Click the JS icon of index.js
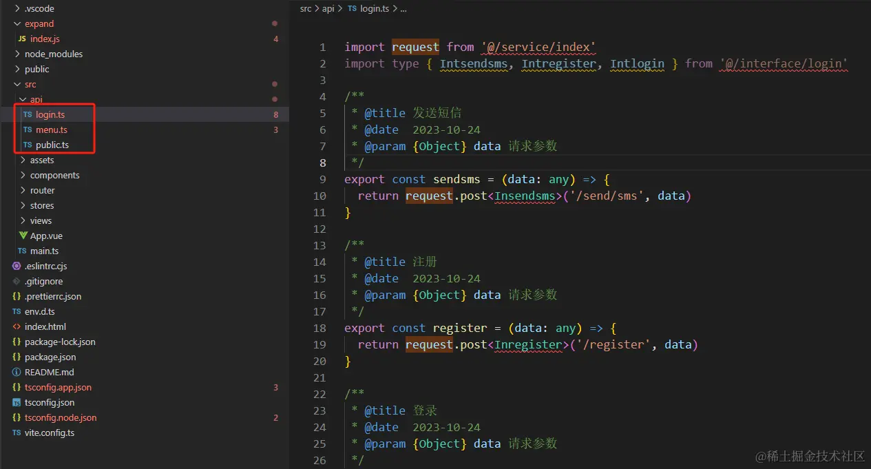 coord(22,39)
